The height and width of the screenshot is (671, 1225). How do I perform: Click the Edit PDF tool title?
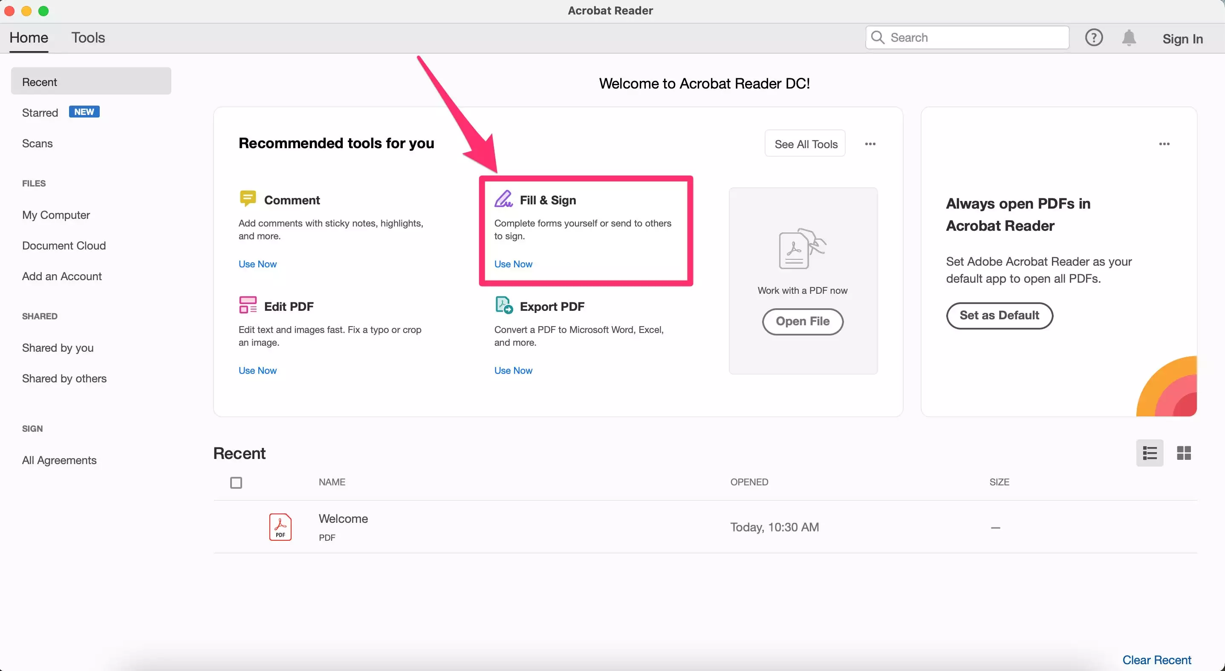pos(289,306)
